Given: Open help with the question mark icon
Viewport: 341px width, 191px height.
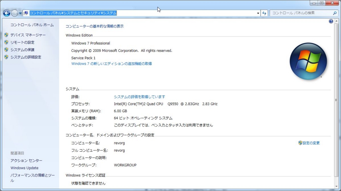Looking at the screenshot, I should point(331,21).
